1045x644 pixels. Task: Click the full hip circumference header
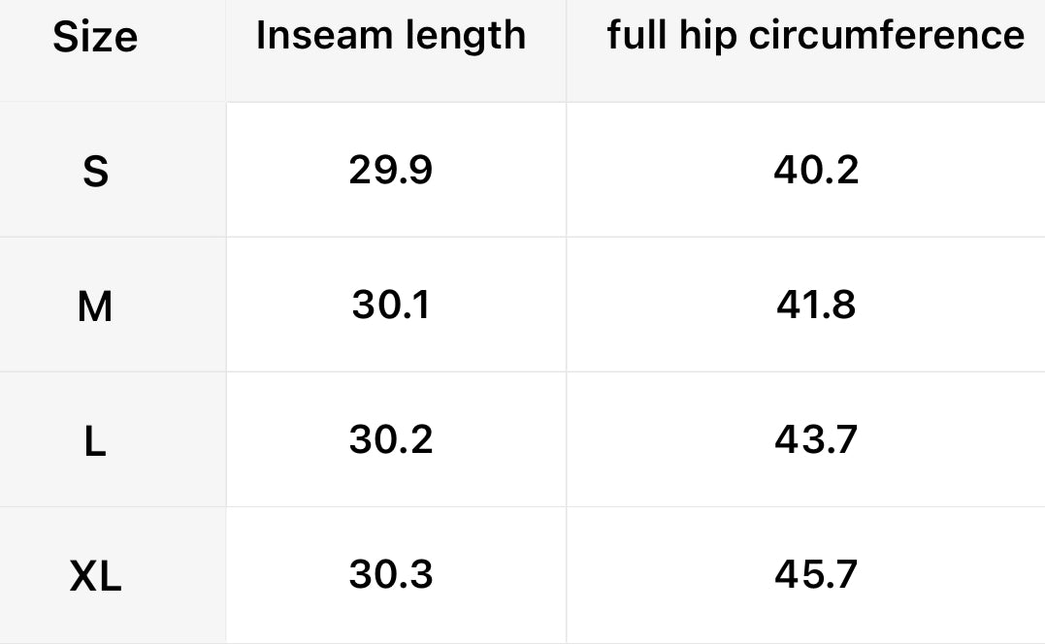click(x=815, y=36)
